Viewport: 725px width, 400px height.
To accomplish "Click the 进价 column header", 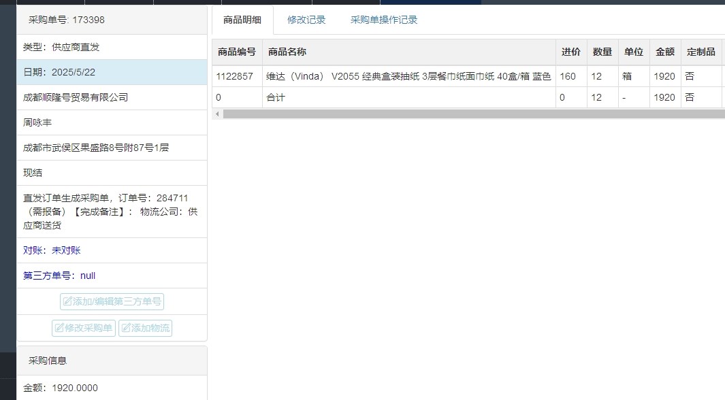I will pyautogui.click(x=571, y=52).
